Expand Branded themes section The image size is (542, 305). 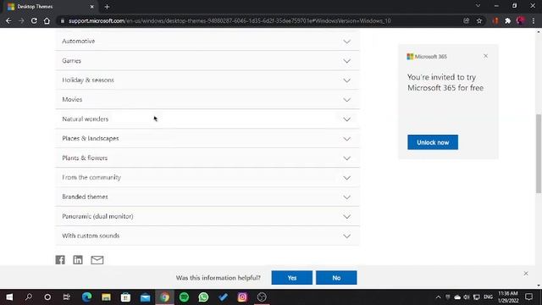pyautogui.click(x=207, y=197)
